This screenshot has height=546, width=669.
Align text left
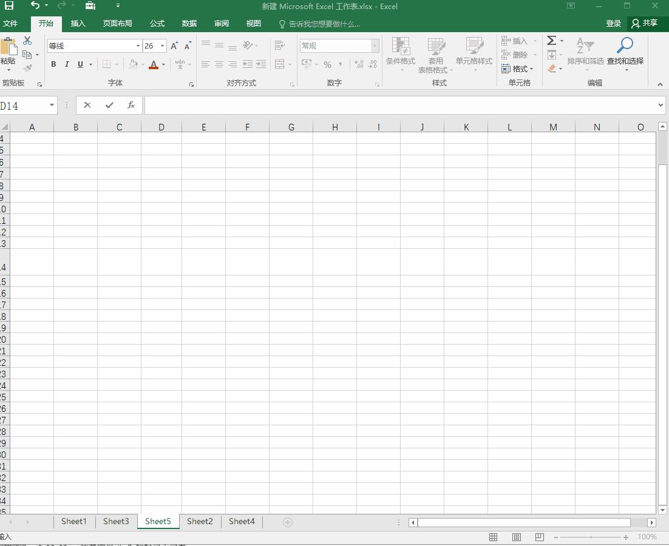[x=206, y=64]
